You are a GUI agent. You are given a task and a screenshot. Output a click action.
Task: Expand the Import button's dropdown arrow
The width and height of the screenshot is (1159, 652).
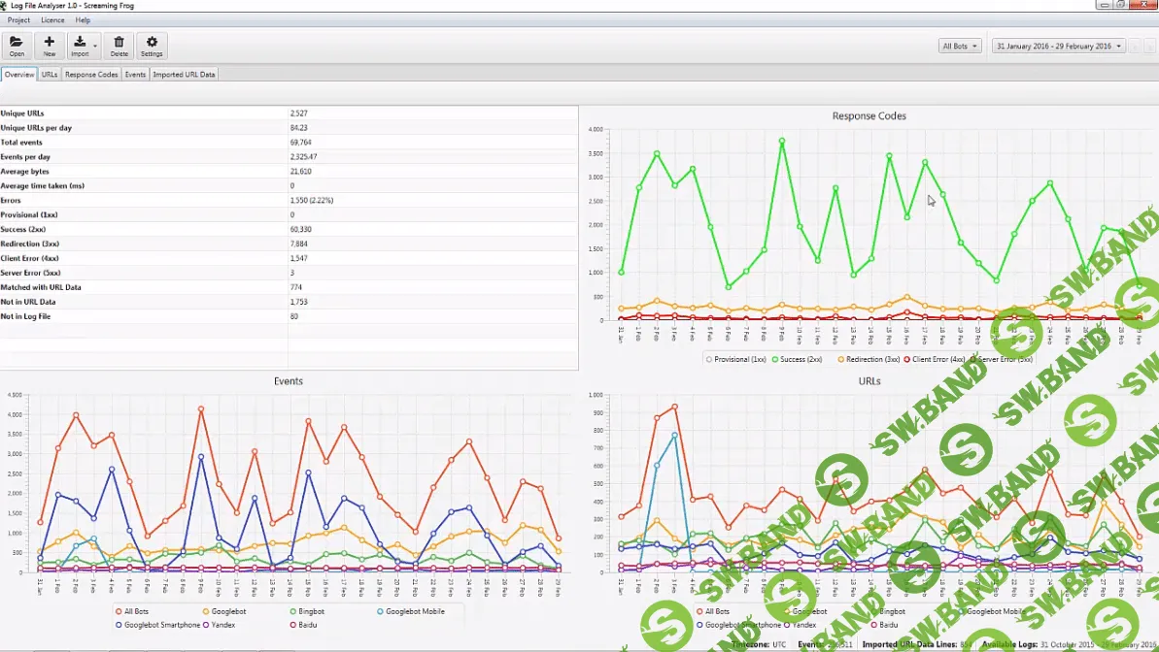94,45
